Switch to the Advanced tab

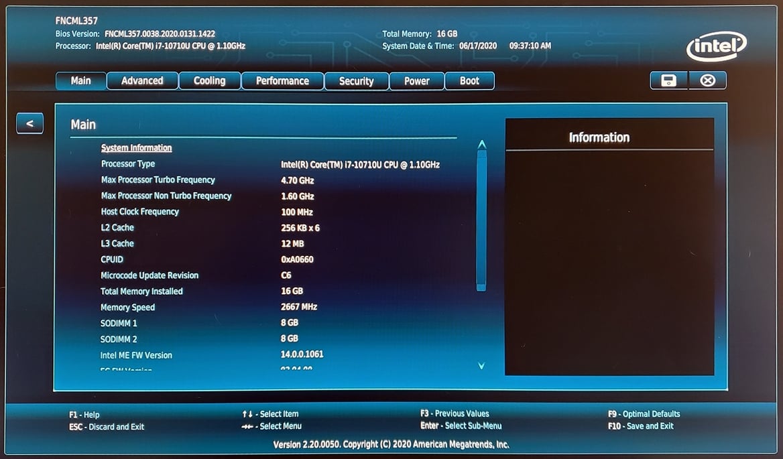(142, 81)
